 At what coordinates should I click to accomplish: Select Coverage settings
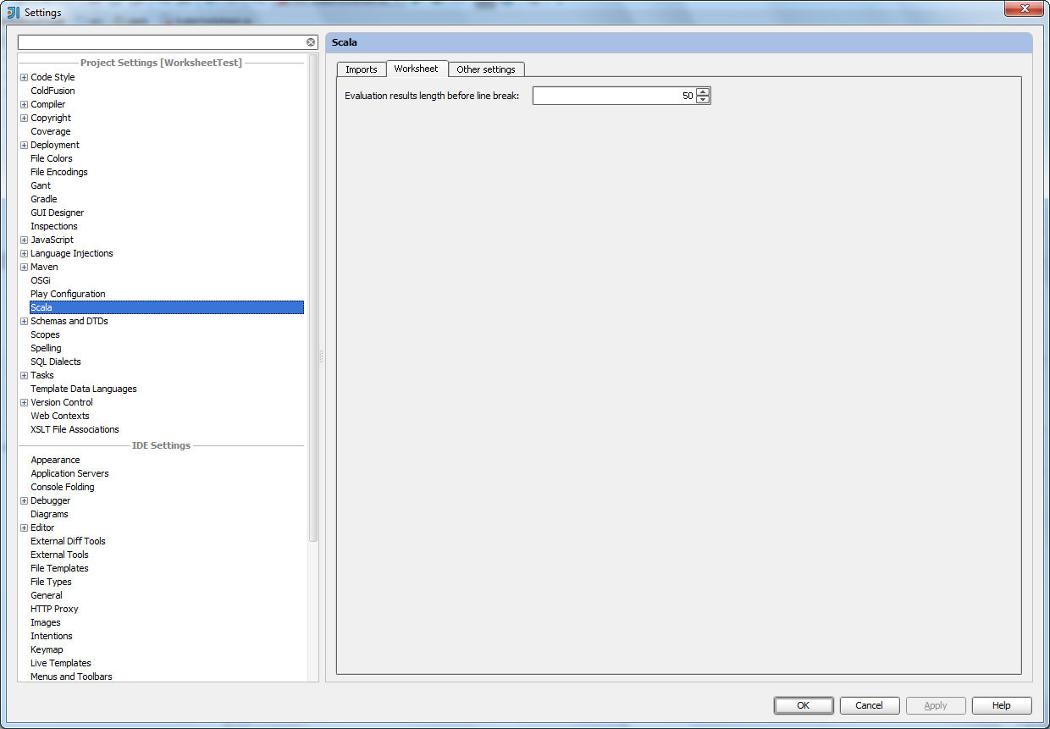pyautogui.click(x=51, y=131)
